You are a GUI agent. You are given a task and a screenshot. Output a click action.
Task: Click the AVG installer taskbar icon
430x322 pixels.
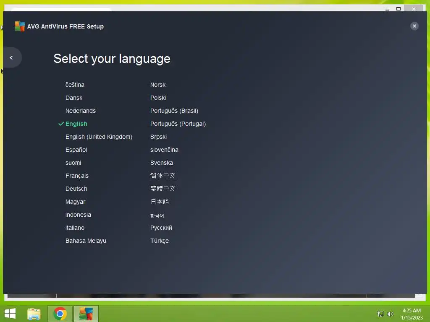click(86, 314)
